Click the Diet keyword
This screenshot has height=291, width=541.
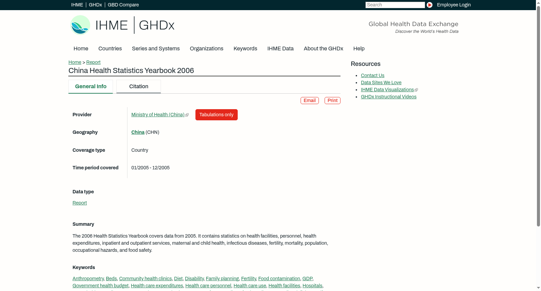(x=178, y=278)
